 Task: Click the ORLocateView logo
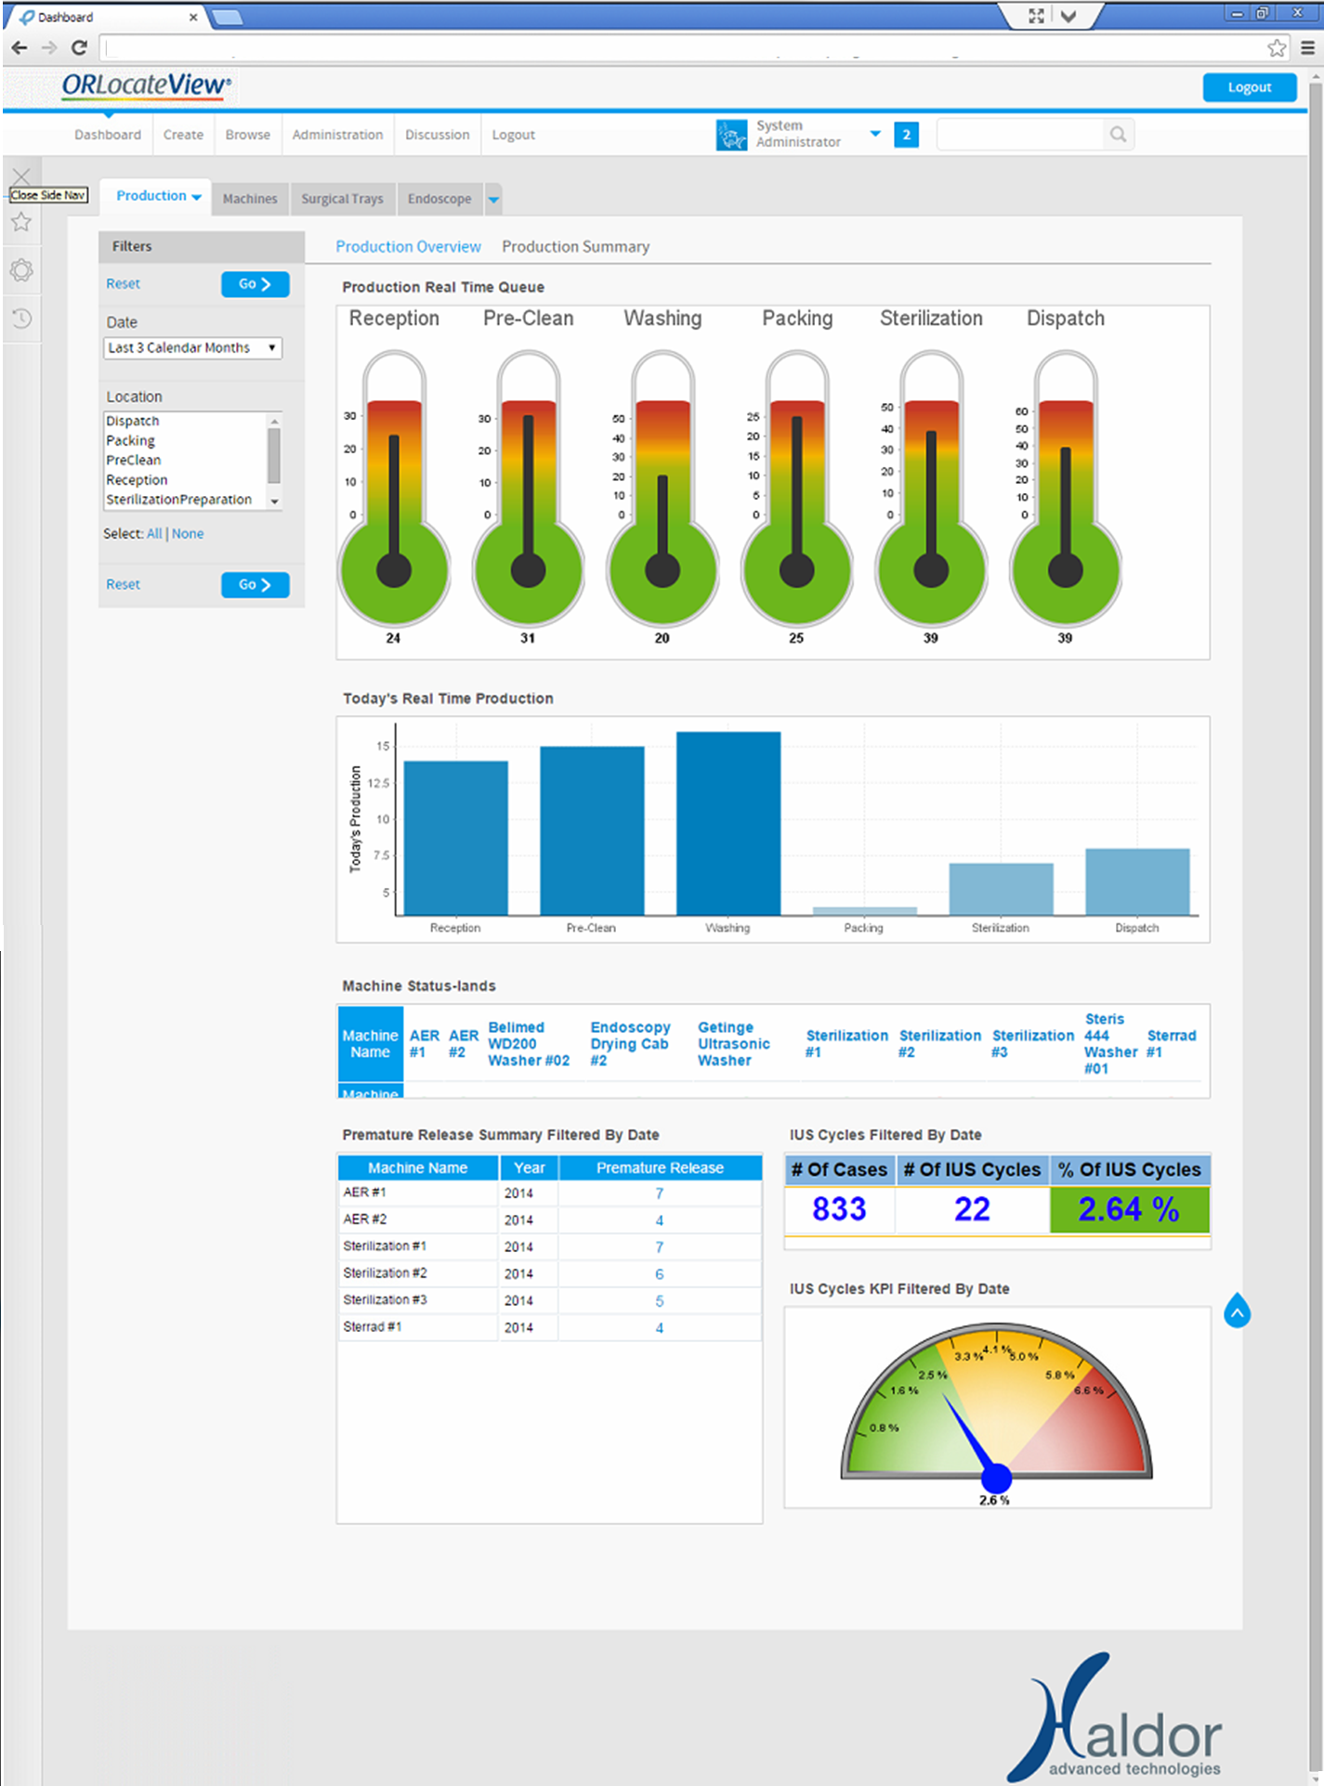click(x=147, y=85)
